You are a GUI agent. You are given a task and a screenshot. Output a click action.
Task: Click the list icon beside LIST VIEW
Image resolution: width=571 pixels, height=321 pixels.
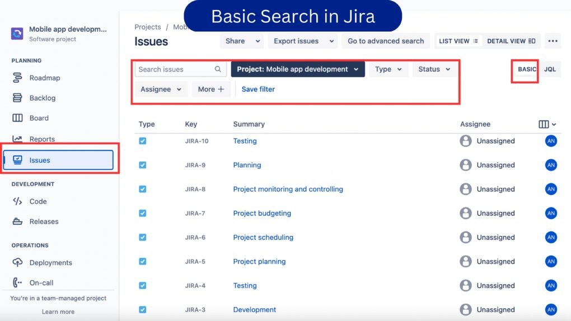click(x=475, y=41)
